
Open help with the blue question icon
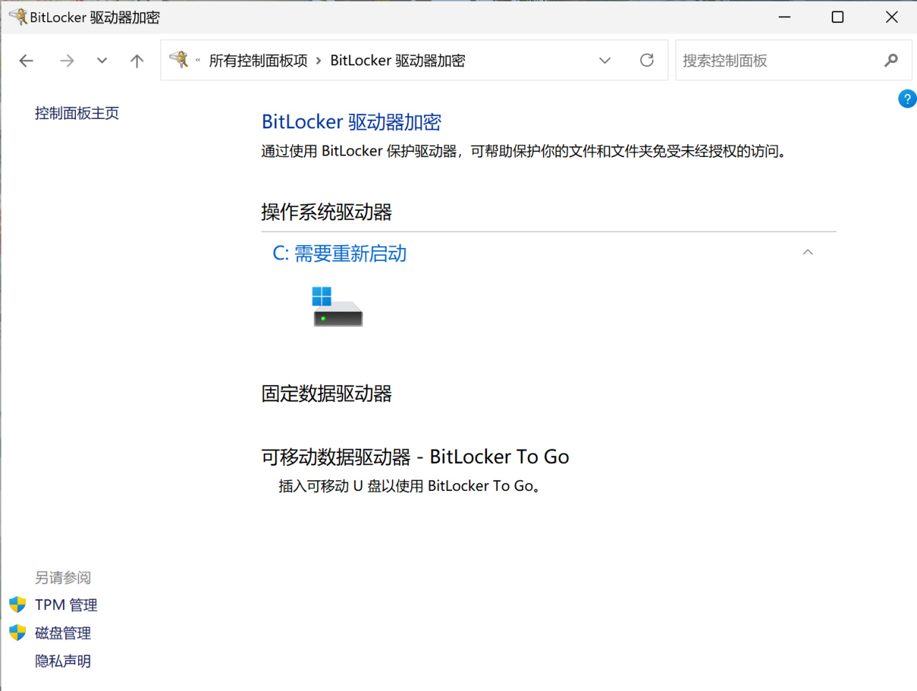(x=907, y=99)
